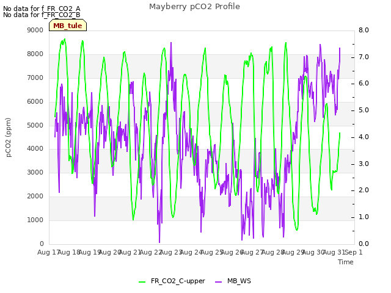Click the Aug 21 date label

(130, 253)
